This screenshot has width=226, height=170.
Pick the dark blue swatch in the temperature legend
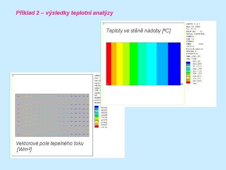point(188,63)
